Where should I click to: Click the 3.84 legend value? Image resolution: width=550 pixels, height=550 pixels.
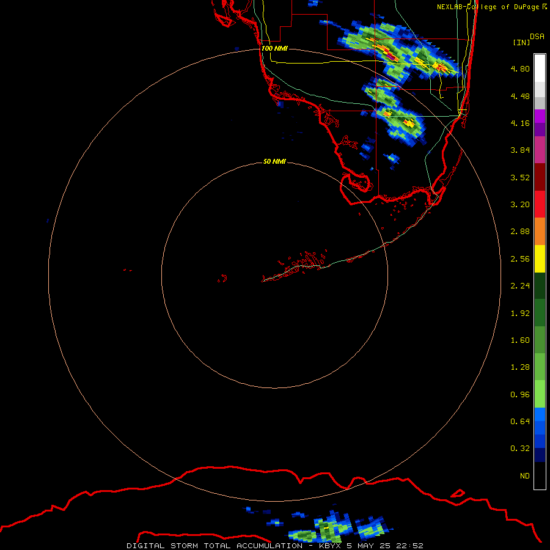pyautogui.click(x=520, y=150)
